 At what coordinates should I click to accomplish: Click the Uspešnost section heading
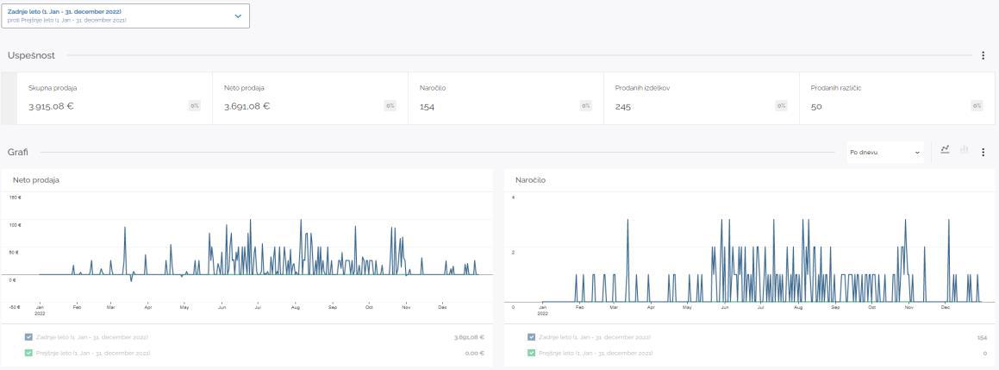point(31,55)
